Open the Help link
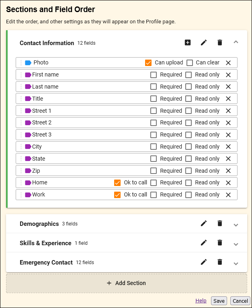Image resolution: width=252 pixels, height=308 pixels. (x=201, y=301)
